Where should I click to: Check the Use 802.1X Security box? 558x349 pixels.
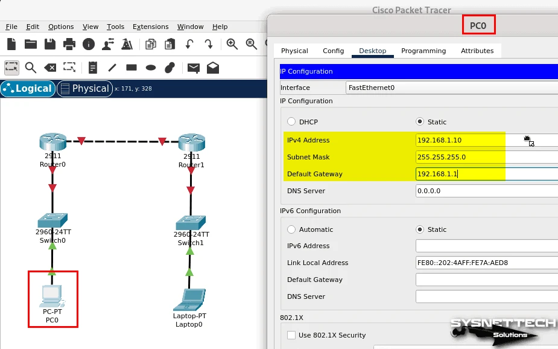291,336
